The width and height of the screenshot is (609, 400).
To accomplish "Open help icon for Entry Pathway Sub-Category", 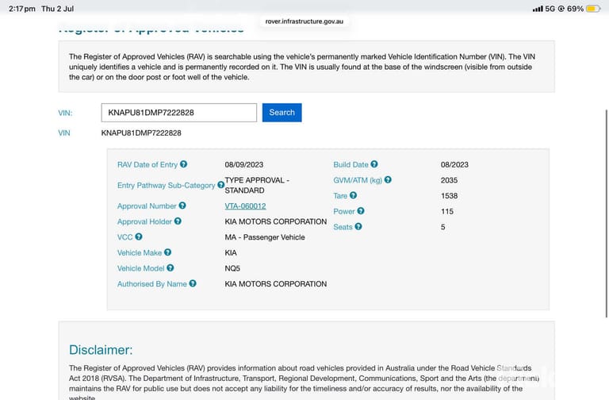I will coord(220,185).
